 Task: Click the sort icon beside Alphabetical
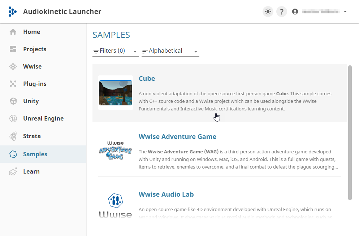(x=145, y=52)
